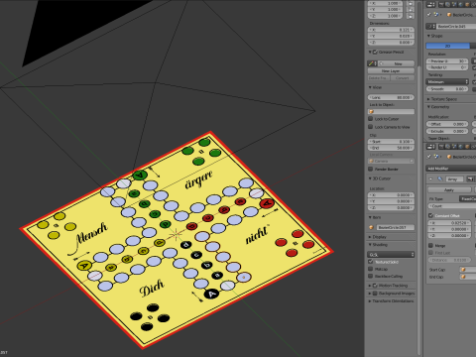
Task: Open Render tab in curve data properties header
Action: point(441,5)
